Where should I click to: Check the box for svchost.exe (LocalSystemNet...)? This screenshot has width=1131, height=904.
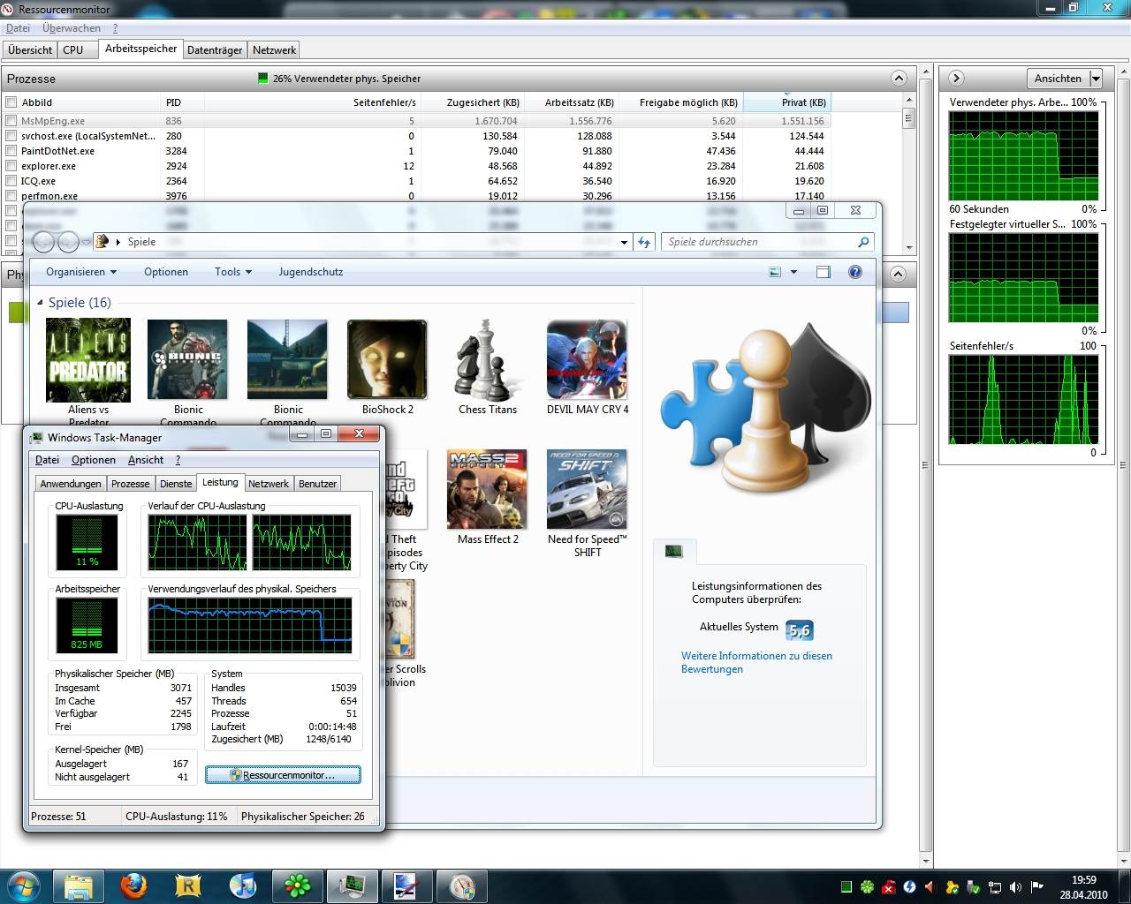click(11, 136)
